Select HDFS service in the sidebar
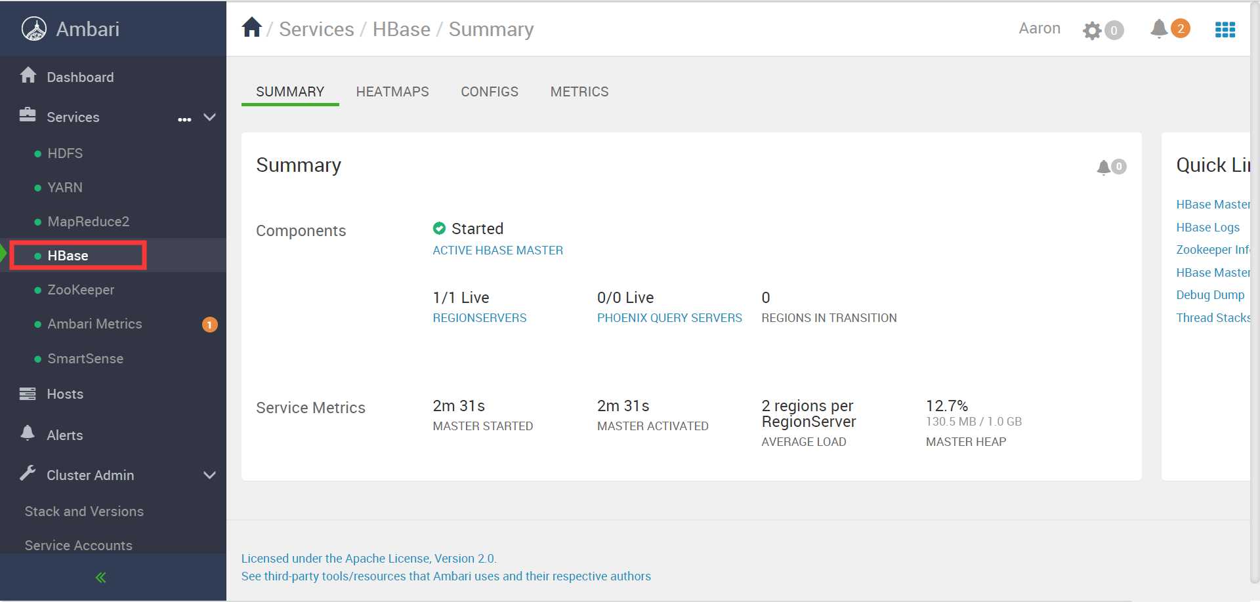Screen dimensions: 1260x602 (65, 153)
